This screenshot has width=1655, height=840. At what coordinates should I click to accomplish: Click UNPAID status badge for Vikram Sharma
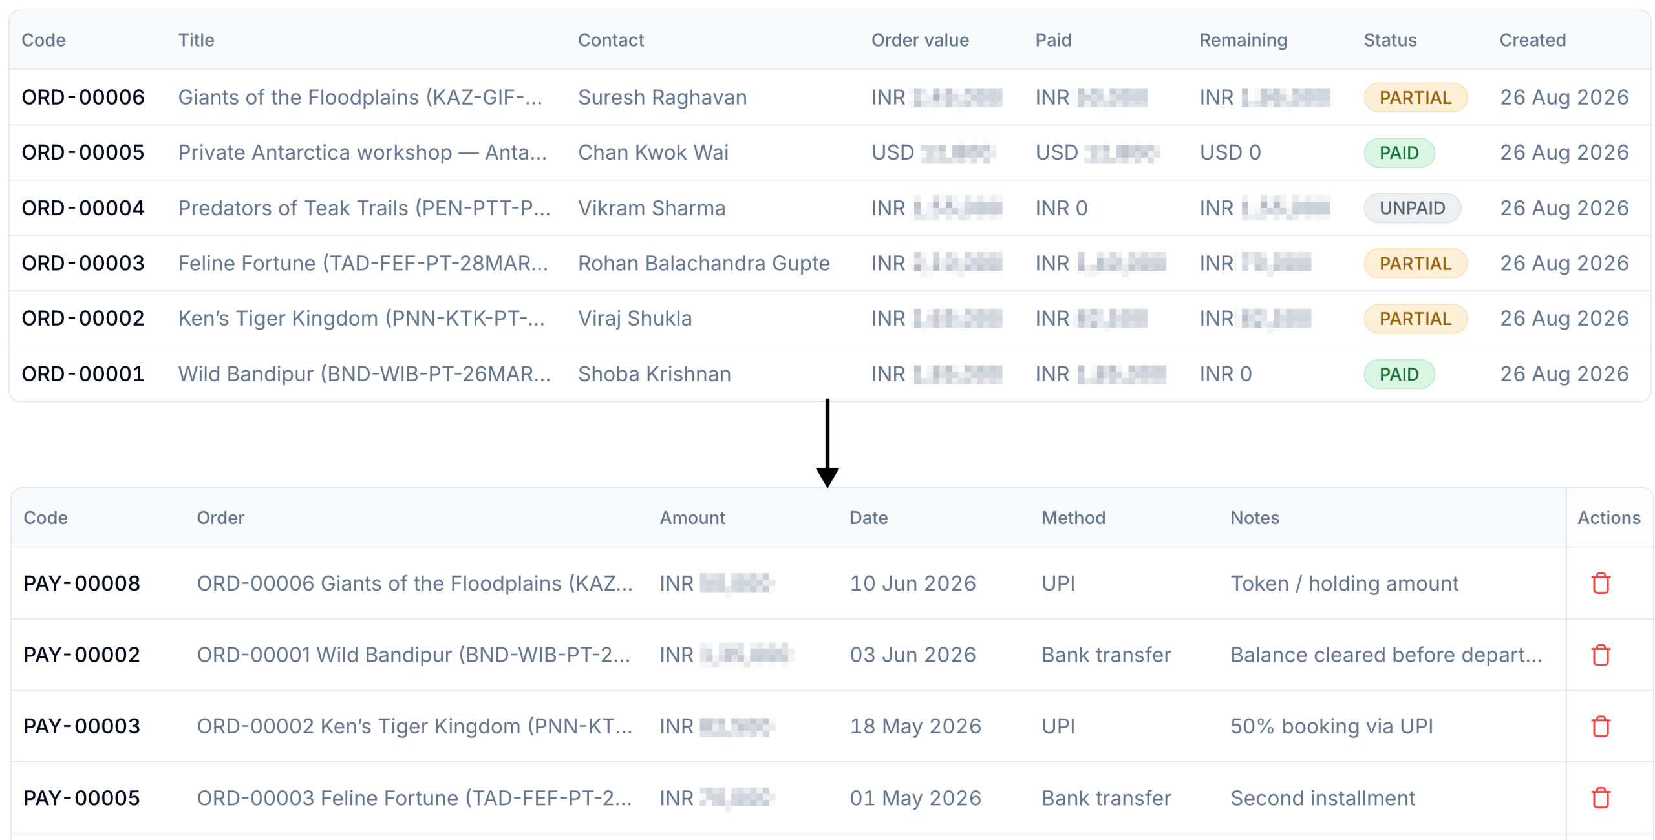point(1412,208)
